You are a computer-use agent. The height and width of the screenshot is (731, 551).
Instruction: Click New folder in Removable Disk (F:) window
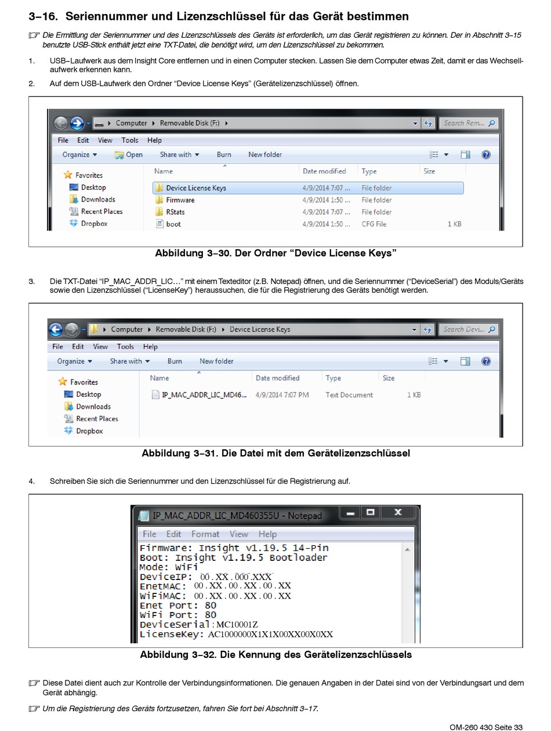[265, 154]
